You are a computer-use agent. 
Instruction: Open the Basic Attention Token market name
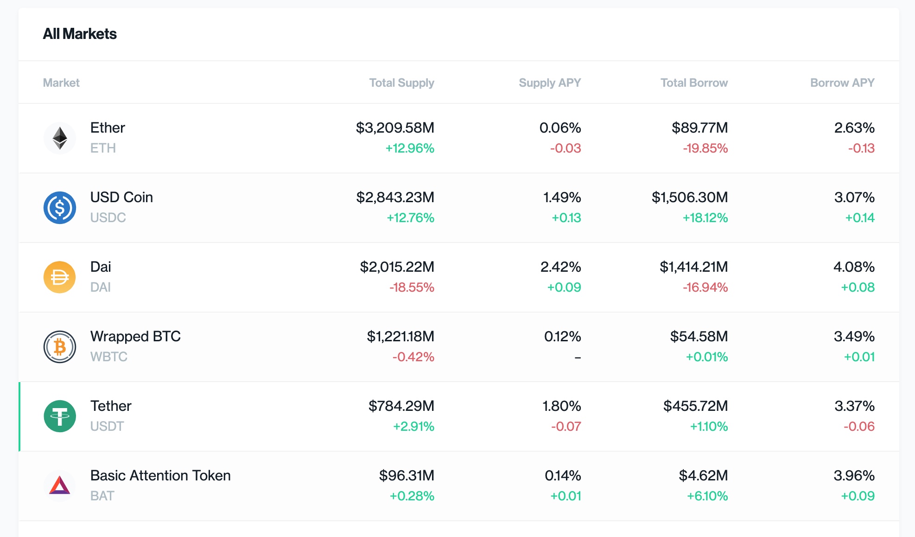tap(160, 475)
